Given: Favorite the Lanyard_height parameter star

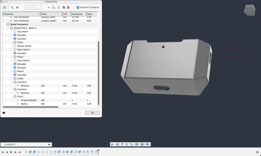Looking at the screenshot, I should pos(11,21).
